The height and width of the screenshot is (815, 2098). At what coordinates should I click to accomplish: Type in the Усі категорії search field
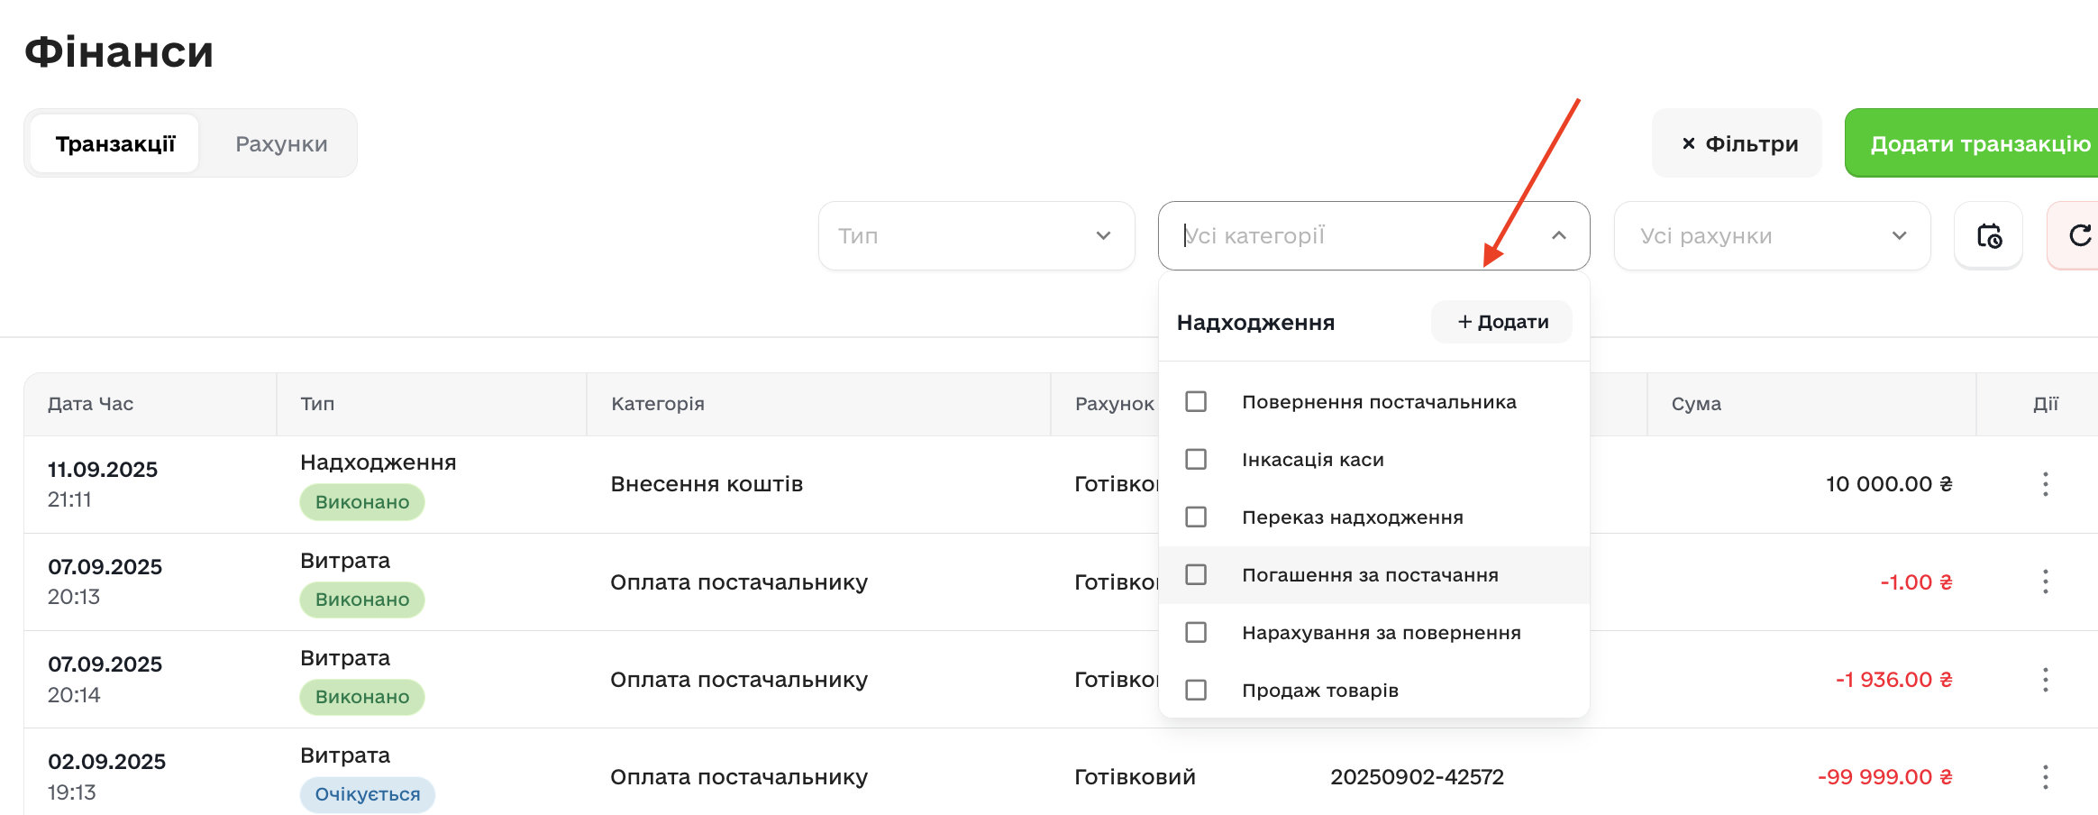pyautogui.click(x=1352, y=235)
